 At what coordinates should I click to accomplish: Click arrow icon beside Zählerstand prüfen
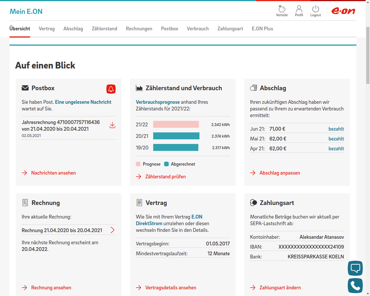click(139, 177)
